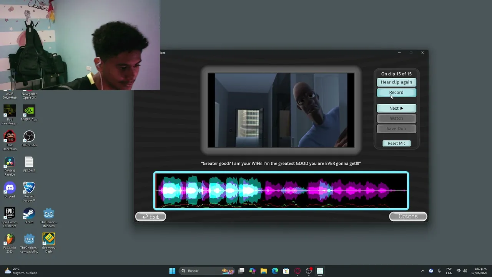Open Rocket League desktop shortcut
Screen dimensions: 492x277
pyautogui.click(x=29, y=192)
